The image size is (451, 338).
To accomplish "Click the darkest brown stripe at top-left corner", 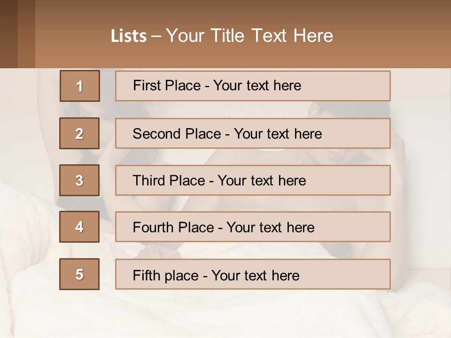I will click(x=8, y=34).
